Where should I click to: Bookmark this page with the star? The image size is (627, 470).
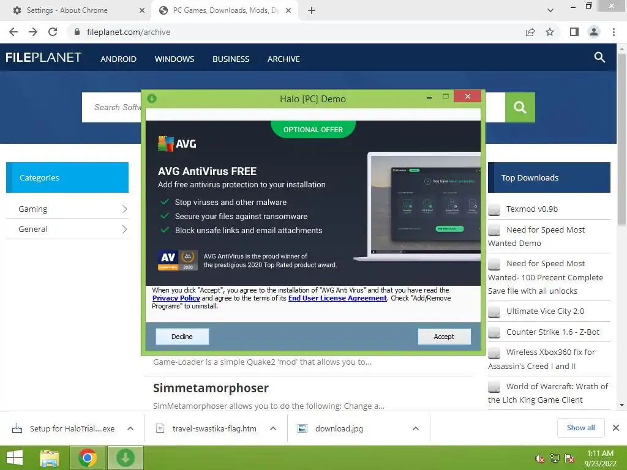tap(550, 32)
